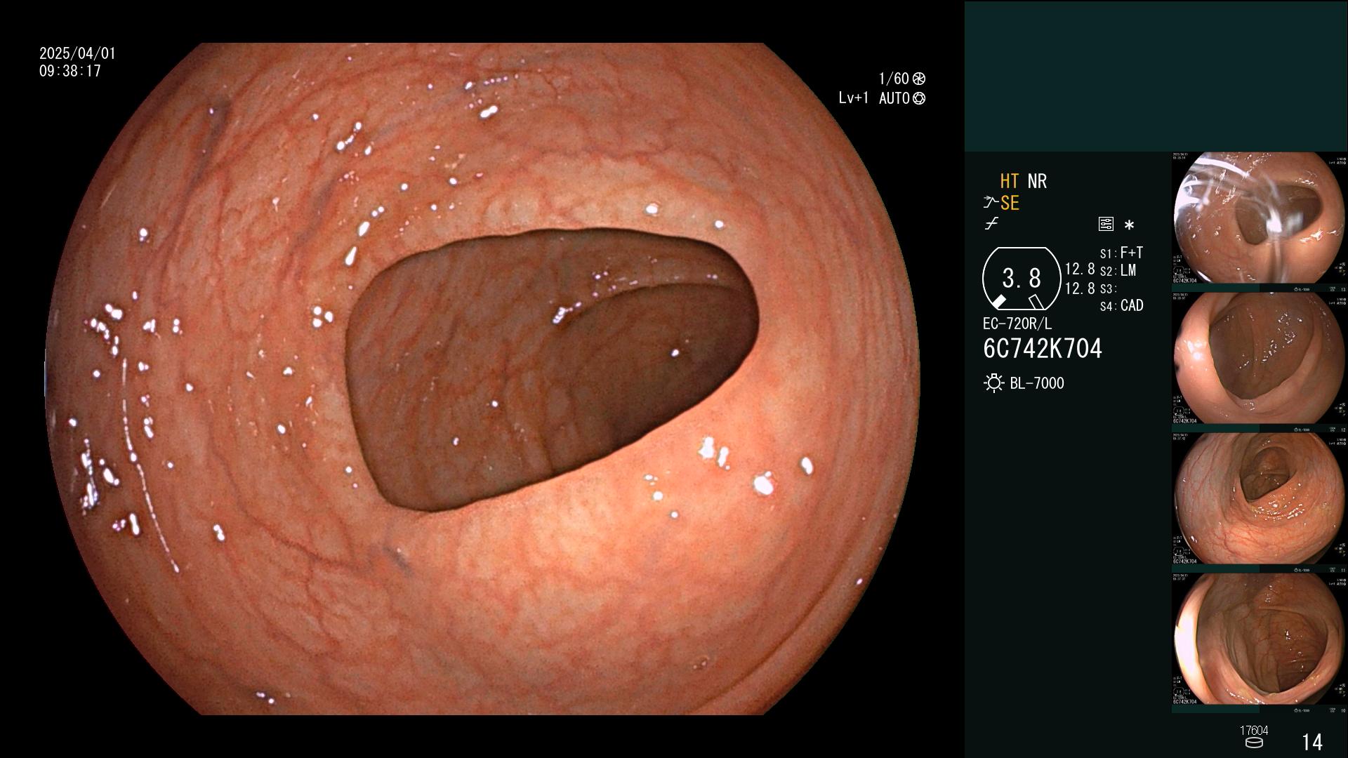Click the scope diameter 3.8 indicator
1348x758 pixels.
click(x=1022, y=279)
